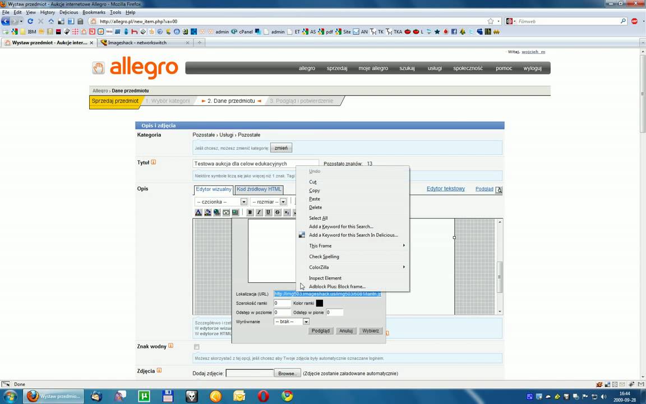Screen dimensions: 646x404
Task: Focus the Tytuł title input field
Action: tap(256, 164)
